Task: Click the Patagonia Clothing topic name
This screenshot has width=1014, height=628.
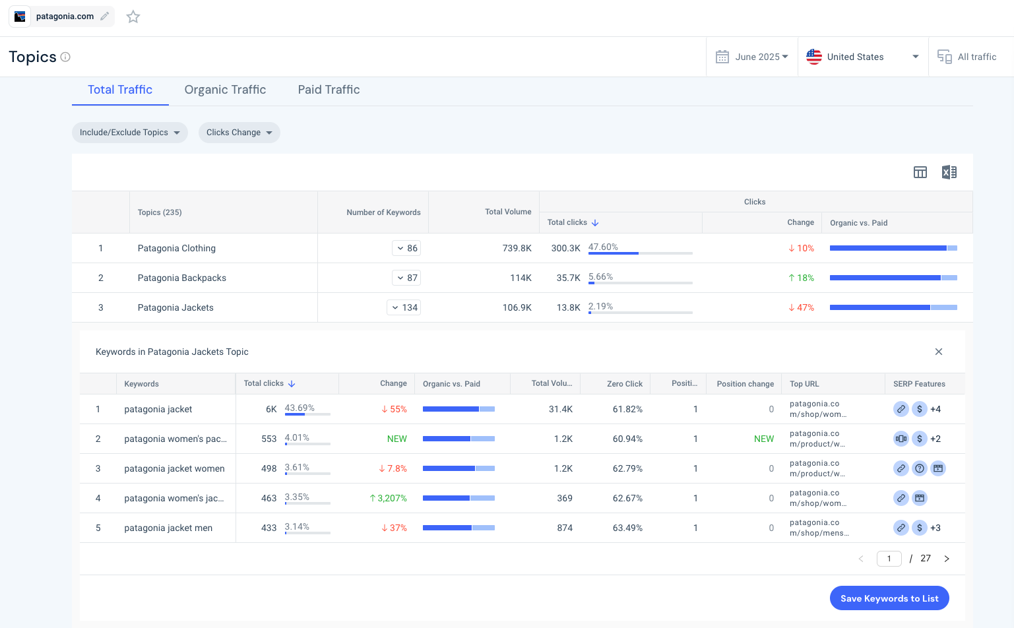Action: pos(177,248)
